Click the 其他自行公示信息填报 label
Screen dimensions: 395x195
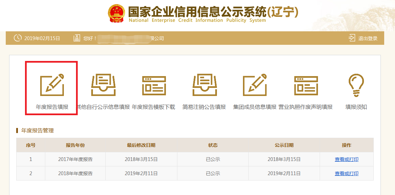pos(103,107)
